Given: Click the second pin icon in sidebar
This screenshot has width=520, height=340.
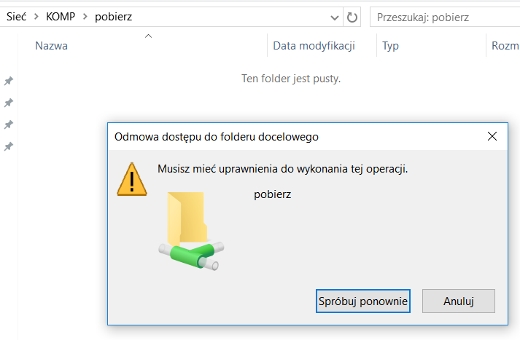Looking at the screenshot, I should [9, 103].
